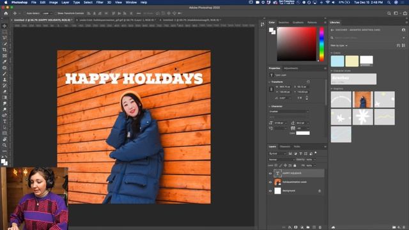409x230 pixels.
Task: Filter layers by type layers (T icon)
Action: [300, 153]
